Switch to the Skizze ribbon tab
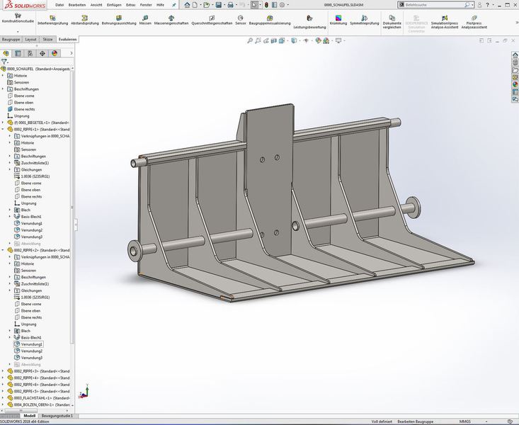 click(47, 39)
